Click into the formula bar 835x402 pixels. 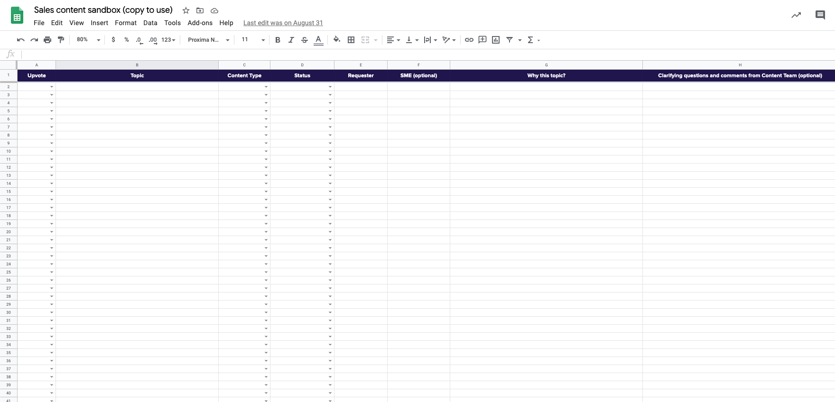427,54
